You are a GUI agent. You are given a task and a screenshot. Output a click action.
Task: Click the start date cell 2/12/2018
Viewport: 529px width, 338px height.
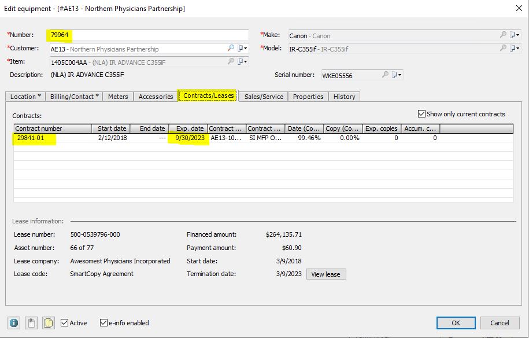click(112, 138)
